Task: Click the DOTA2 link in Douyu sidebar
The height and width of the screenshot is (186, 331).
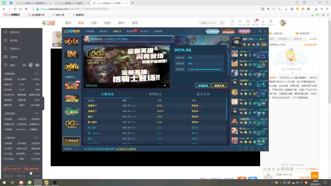Action: pos(36,79)
